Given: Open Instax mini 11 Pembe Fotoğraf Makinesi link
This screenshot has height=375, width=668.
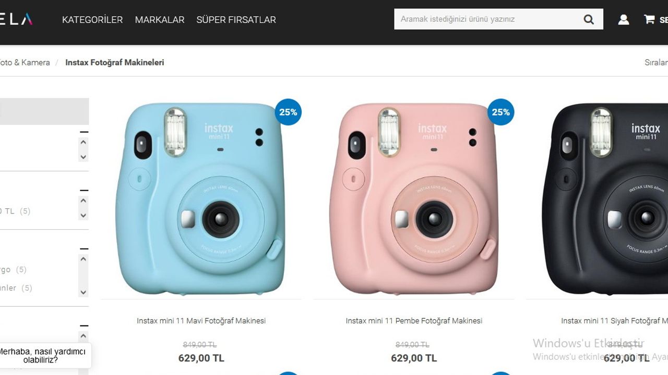Looking at the screenshot, I should coord(414,321).
